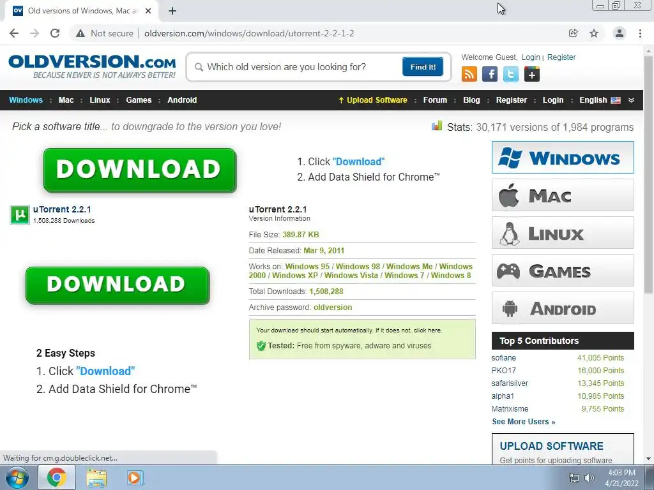Click the PKO17 contributor name

point(503,371)
